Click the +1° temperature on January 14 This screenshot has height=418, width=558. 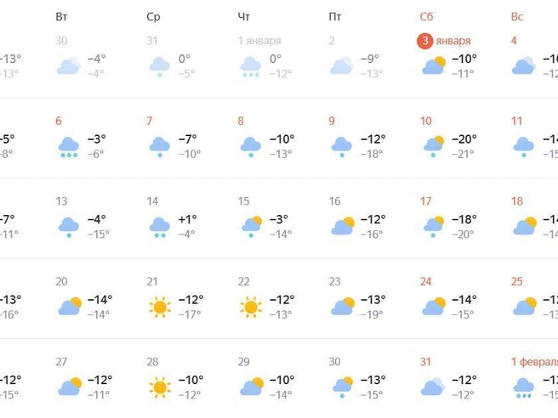coord(187,219)
